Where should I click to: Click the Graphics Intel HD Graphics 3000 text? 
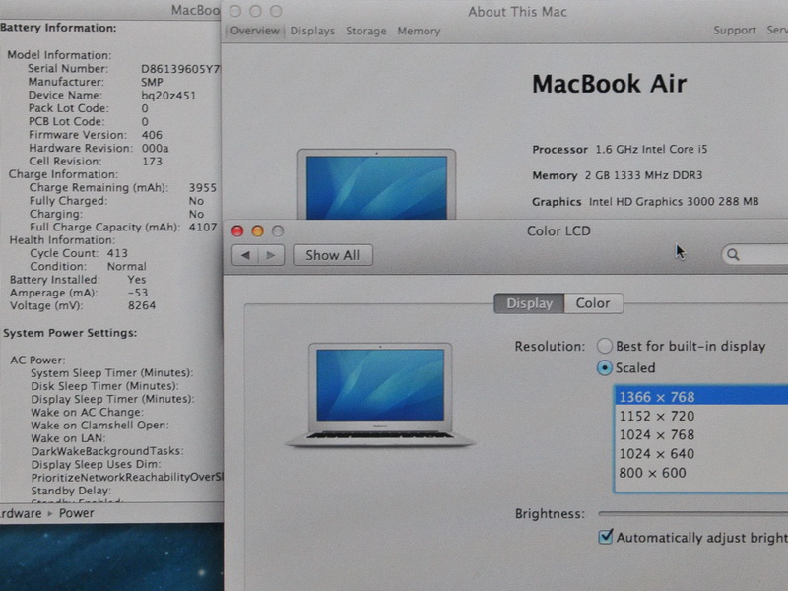click(645, 202)
